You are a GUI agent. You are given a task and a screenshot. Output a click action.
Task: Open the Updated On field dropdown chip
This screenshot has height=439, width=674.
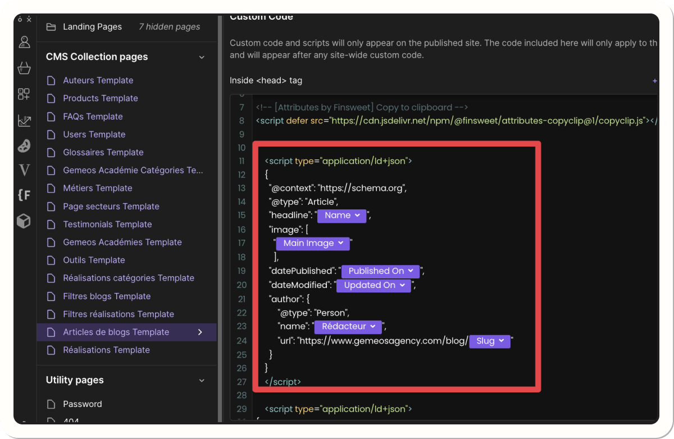point(374,285)
